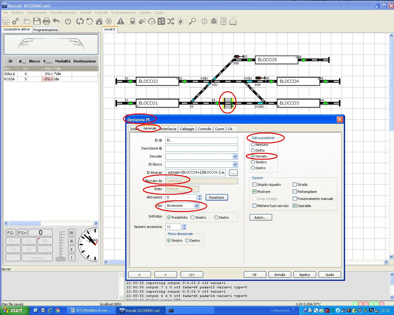
Task: Open the Pannello tracciato menu
Action: [x=63, y=13]
